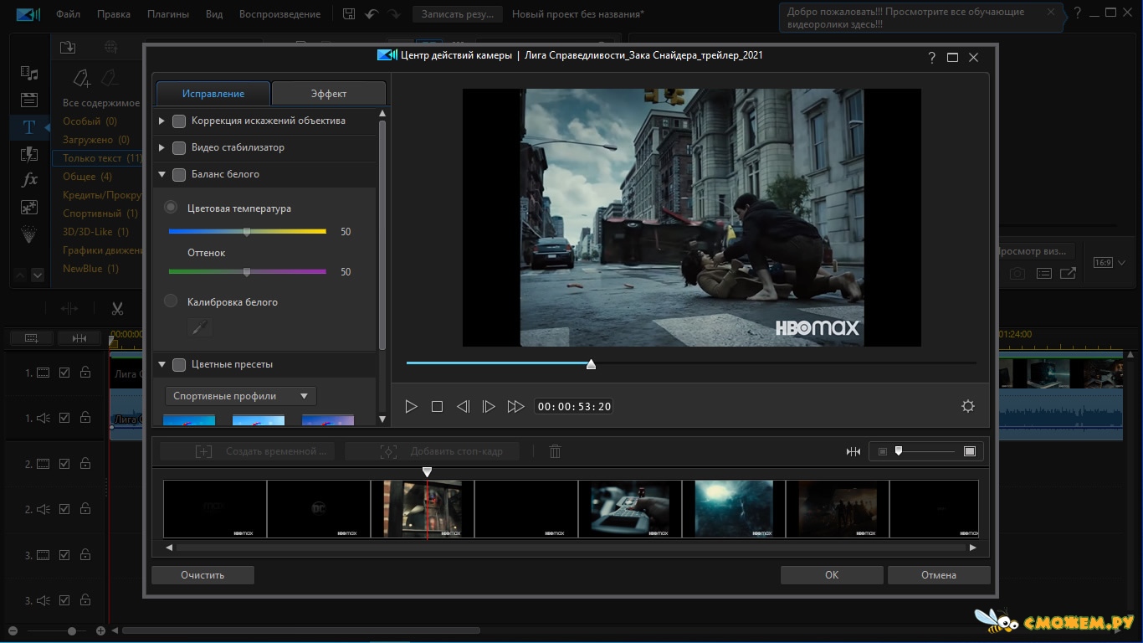Delete the selection with the trash icon
This screenshot has width=1143, height=643.
click(555, 451)
